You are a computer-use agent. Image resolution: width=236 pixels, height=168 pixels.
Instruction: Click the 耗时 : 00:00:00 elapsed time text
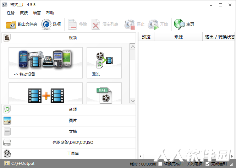point(143,164)
